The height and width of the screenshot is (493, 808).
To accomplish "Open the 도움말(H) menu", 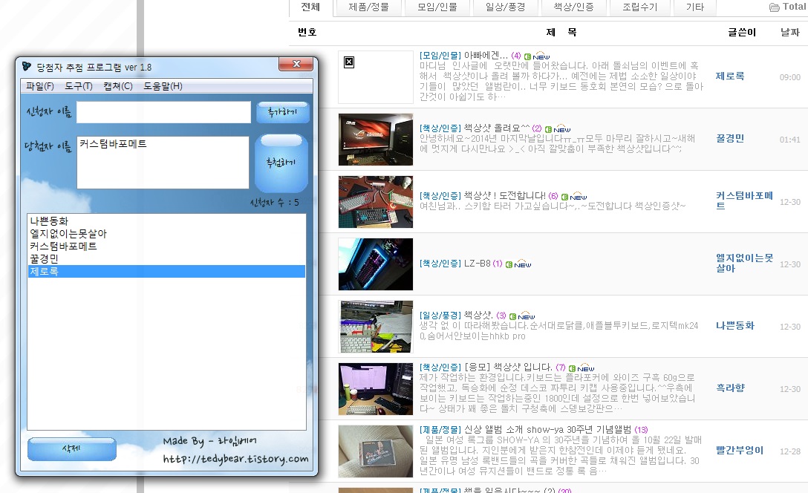I will tap(163, 86).
